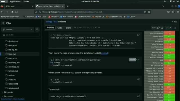The image size is (180, 101).
Task: Open a new browser tab with plus
Action: [67, 6]
